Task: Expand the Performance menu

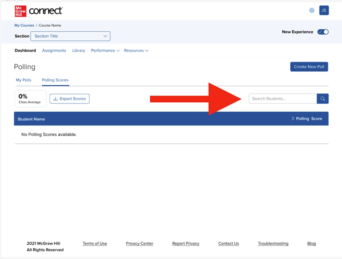Action: coord(105,50)
